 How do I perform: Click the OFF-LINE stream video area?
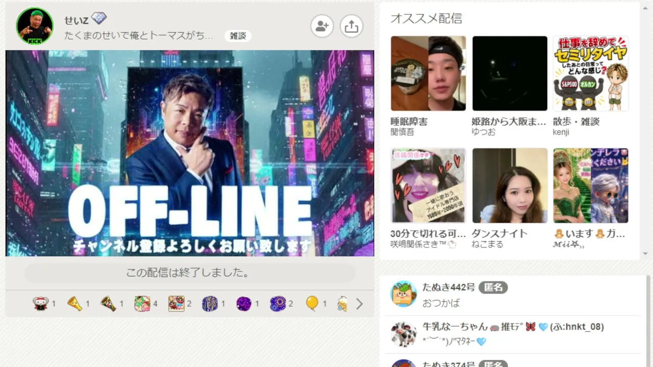[190, 153]
